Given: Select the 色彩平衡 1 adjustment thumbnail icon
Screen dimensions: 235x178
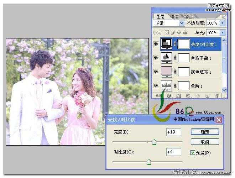Looking at the screenshot, I should coord(167,58).
